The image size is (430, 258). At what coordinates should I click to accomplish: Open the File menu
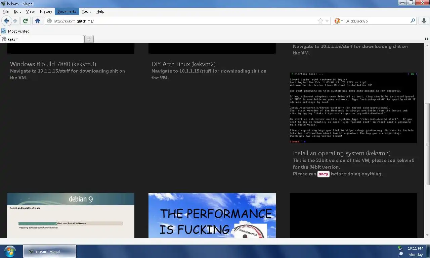(x=5, y=11)
